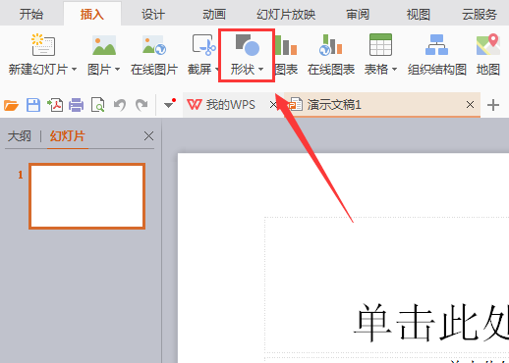Click the Undo arrow

[120, 105]
